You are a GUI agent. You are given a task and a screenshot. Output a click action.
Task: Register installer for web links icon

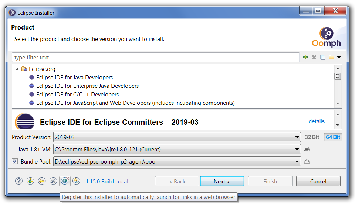[x=65, y=181]
